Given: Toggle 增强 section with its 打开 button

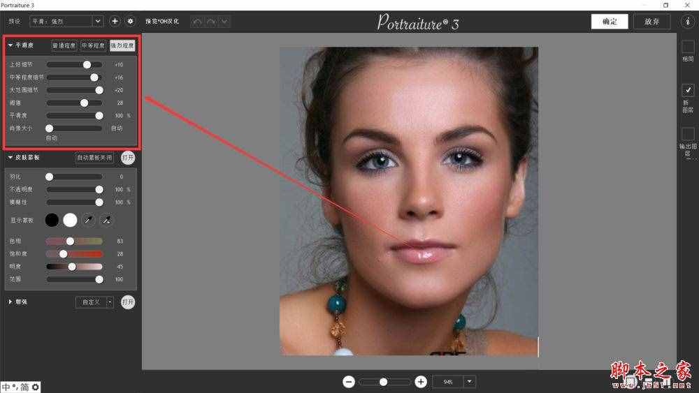Looking at the screenshot, I should 128,302.
